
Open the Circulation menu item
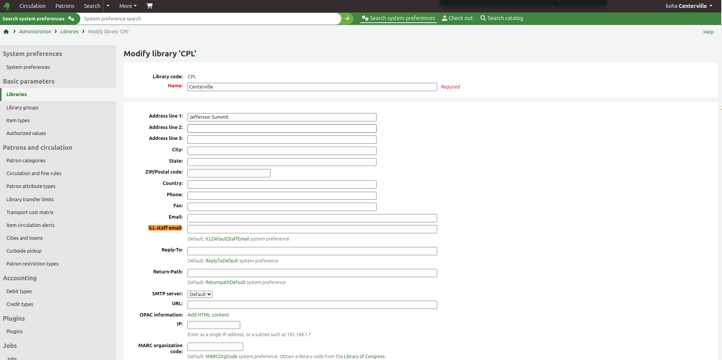[32, 6]
